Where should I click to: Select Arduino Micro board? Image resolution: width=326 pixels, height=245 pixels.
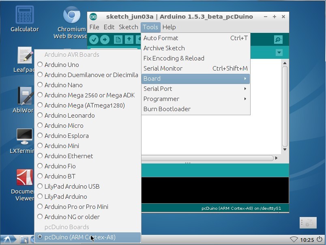click(x=88, y=126)
